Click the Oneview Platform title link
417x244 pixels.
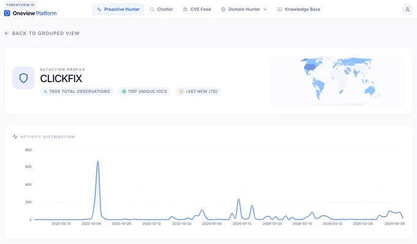tap(34, 13)
